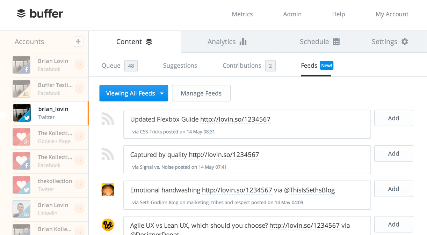
Task: Select thekollection Twitter account avatar
Action: [x=22, y=185]
